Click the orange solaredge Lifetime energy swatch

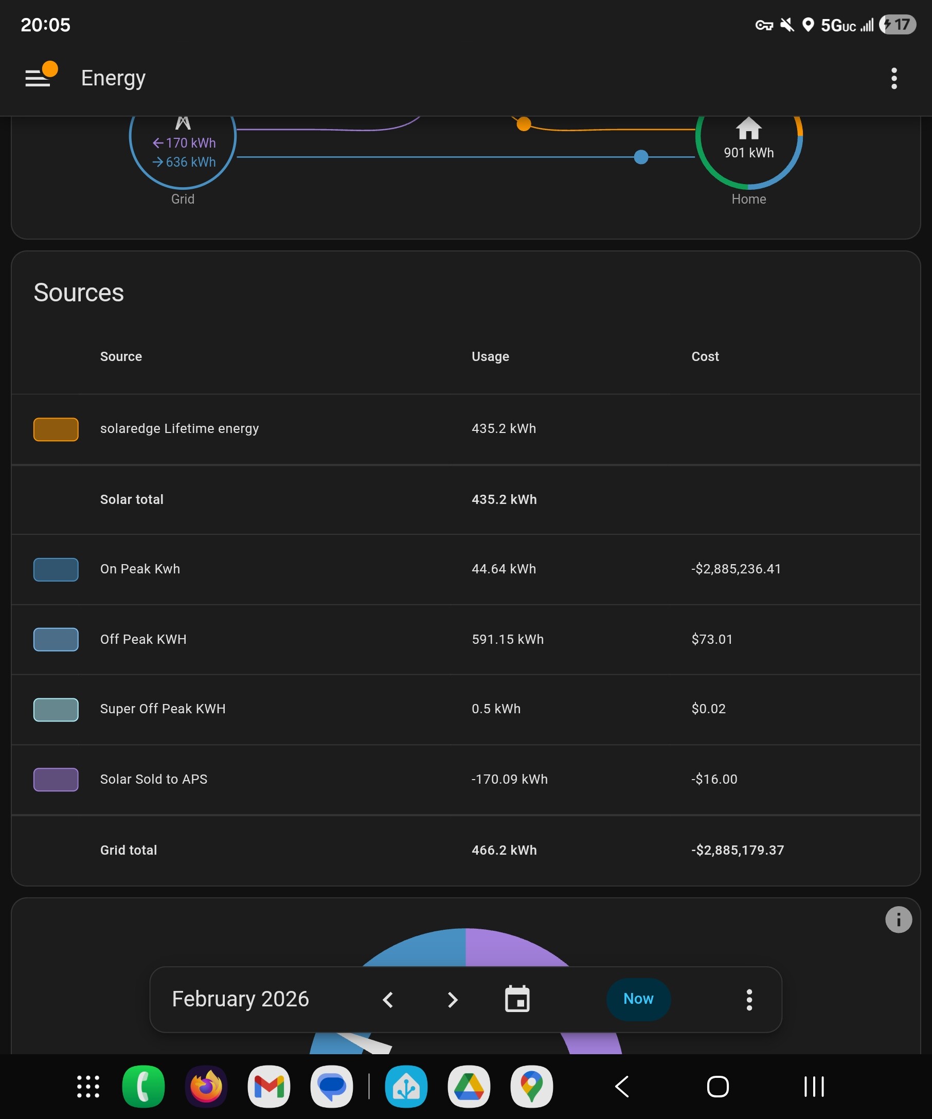[56, 429]
